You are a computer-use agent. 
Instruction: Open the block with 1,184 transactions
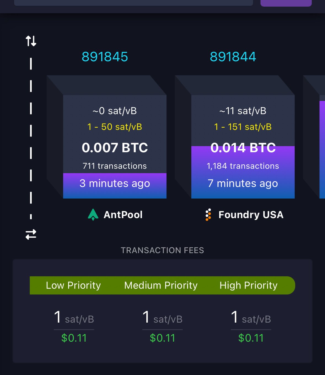(x=243, y=147)
